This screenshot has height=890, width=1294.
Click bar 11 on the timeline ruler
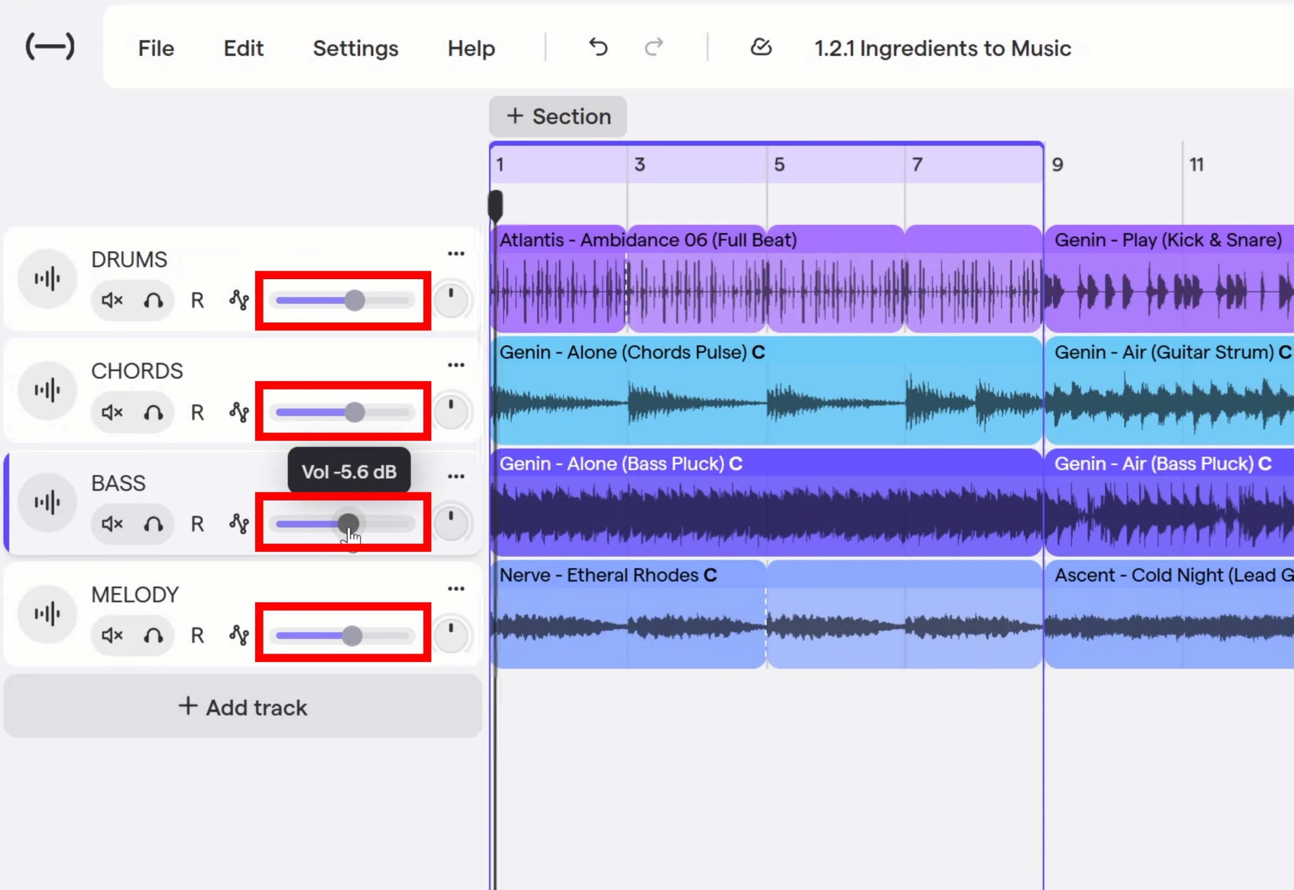pos(1197,164)
